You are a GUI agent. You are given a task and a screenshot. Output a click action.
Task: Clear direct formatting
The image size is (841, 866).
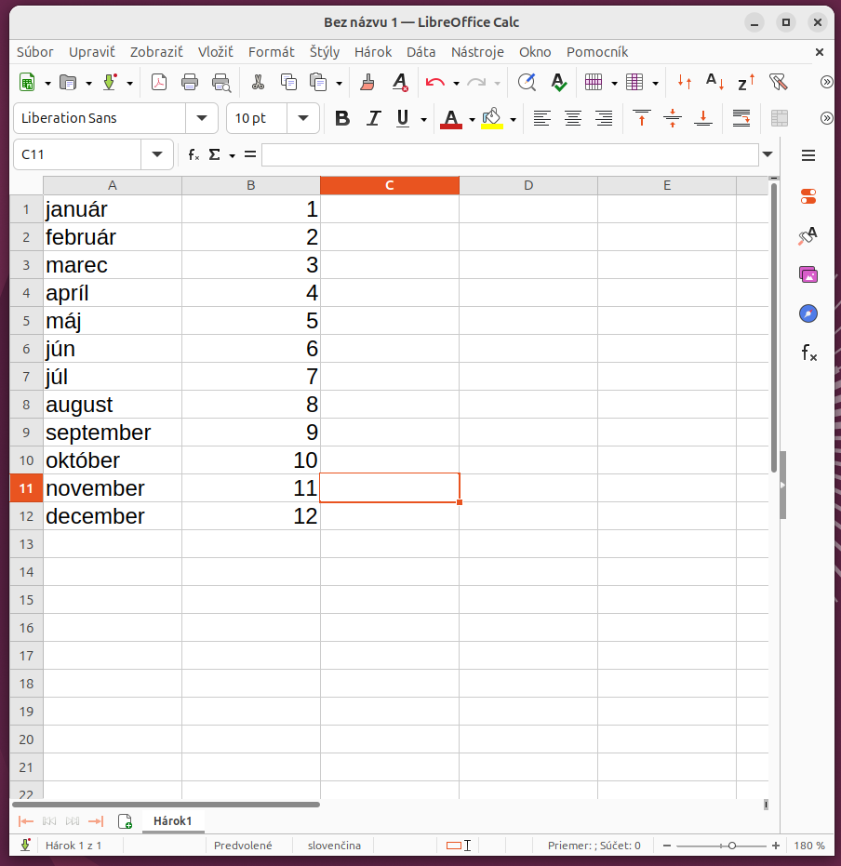(400, 83)
